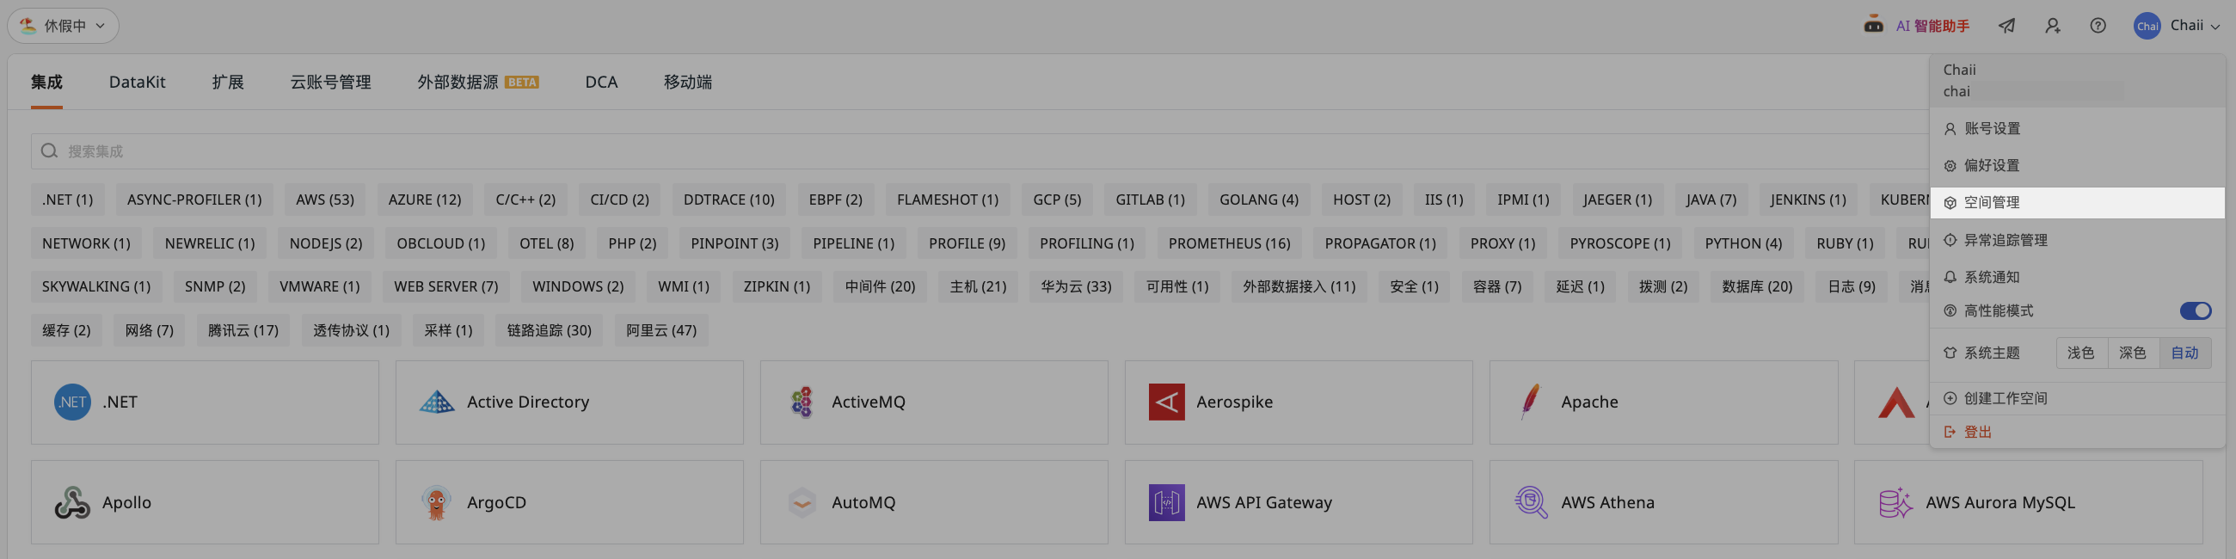The height and width of the screenshot is (559, 2236).
Task: Open 账号设置 from the menu
Action: tap(2077, 128)
